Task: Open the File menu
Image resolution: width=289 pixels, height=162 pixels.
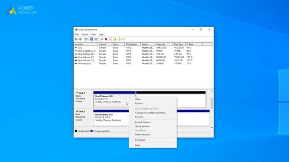Action: pos(77,35)
